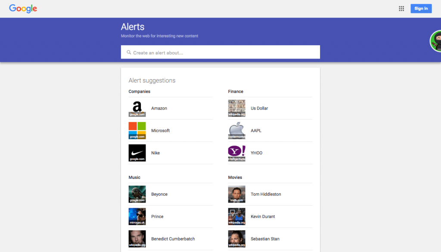
Task: Click the Kevin Durant thumbnail
Action: tap(236, 217)
